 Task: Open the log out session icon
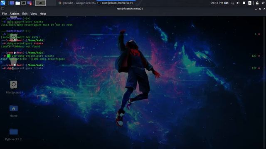263,3
